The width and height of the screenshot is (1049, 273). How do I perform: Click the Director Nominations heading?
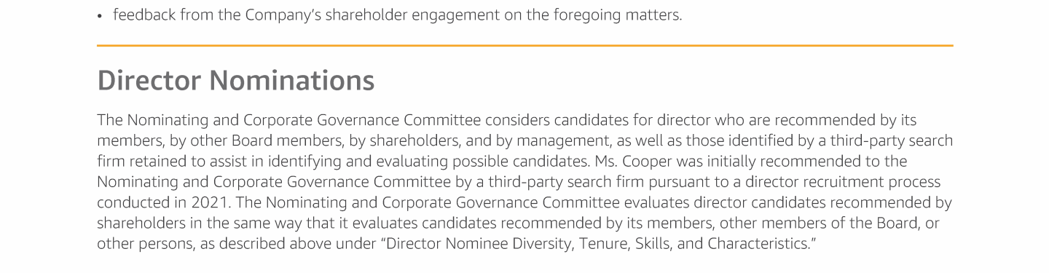click(236, 80)
